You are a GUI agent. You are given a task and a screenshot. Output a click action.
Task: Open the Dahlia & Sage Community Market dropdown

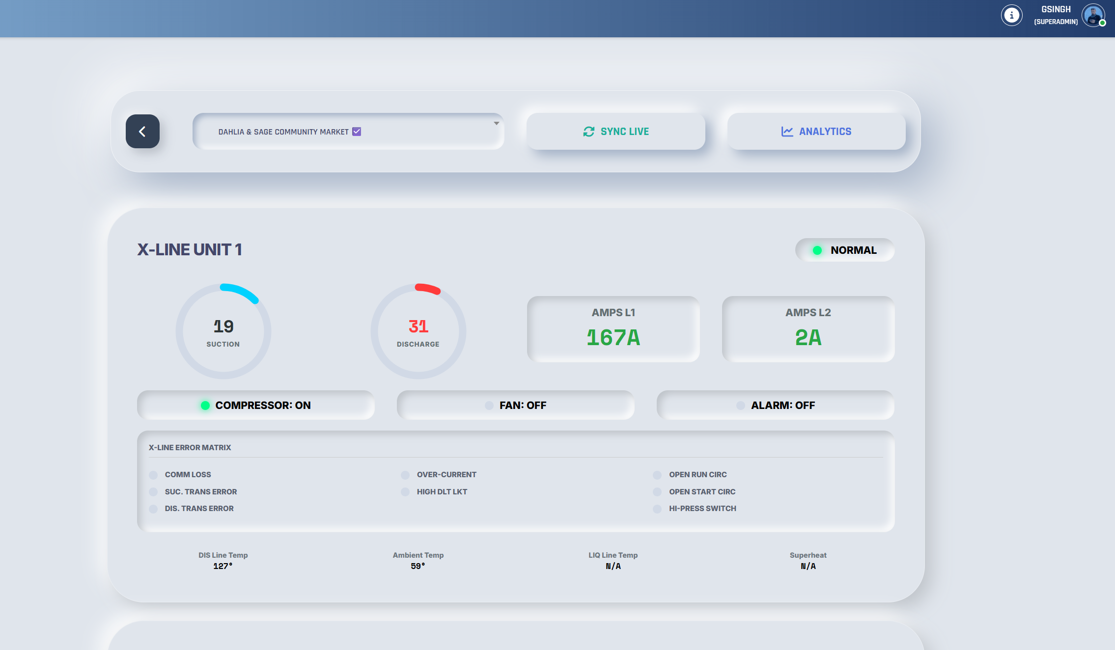click(x=349, y=131)
